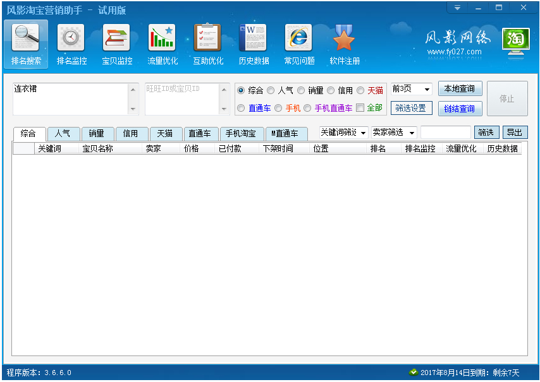540x382 pixels.
Task: Open the 软件注册 star medal icon
Action: (344, 37)
